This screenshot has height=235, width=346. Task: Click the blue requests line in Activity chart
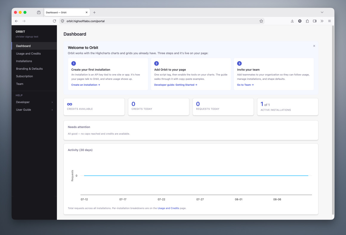click(x=196, y=175)
